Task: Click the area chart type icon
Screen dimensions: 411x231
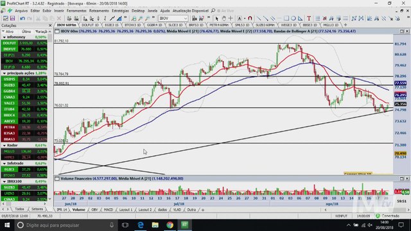Action: pyautogui.click(x=119, y=19)
